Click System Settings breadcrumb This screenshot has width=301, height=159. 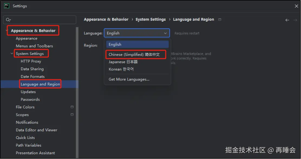pos(151,19)
